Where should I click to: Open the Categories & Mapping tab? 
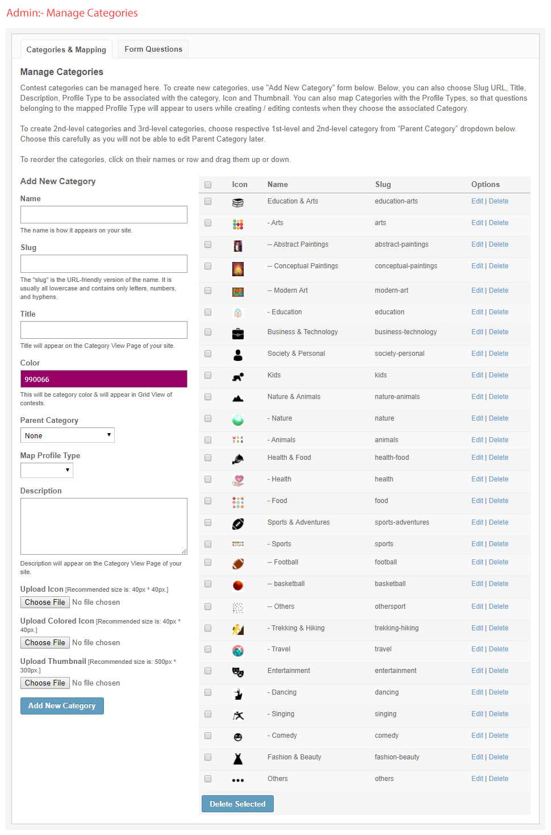click(x=66, y=50)
